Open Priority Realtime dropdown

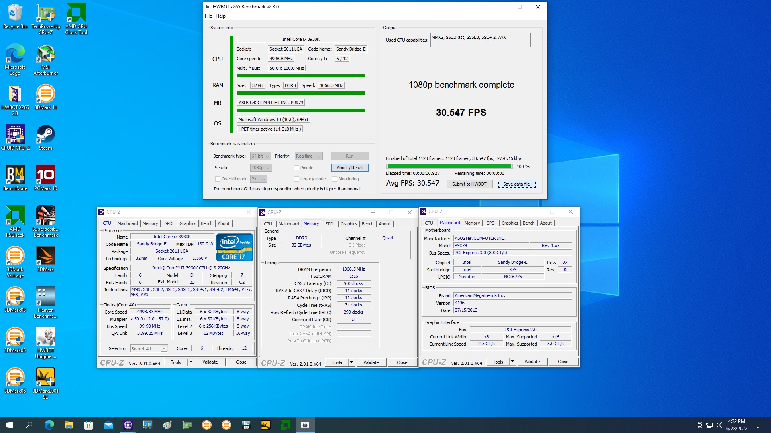pyautogui.click(x=308, y=156)
